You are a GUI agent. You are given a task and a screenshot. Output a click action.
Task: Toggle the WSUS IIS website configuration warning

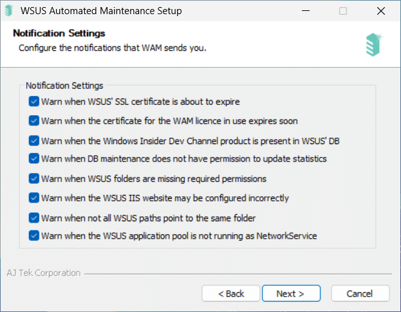(33, 197)
